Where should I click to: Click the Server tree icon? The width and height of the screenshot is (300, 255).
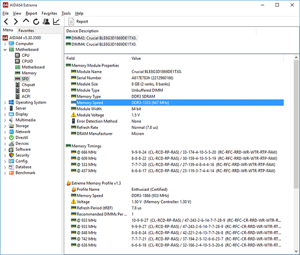tap(11, 108)
